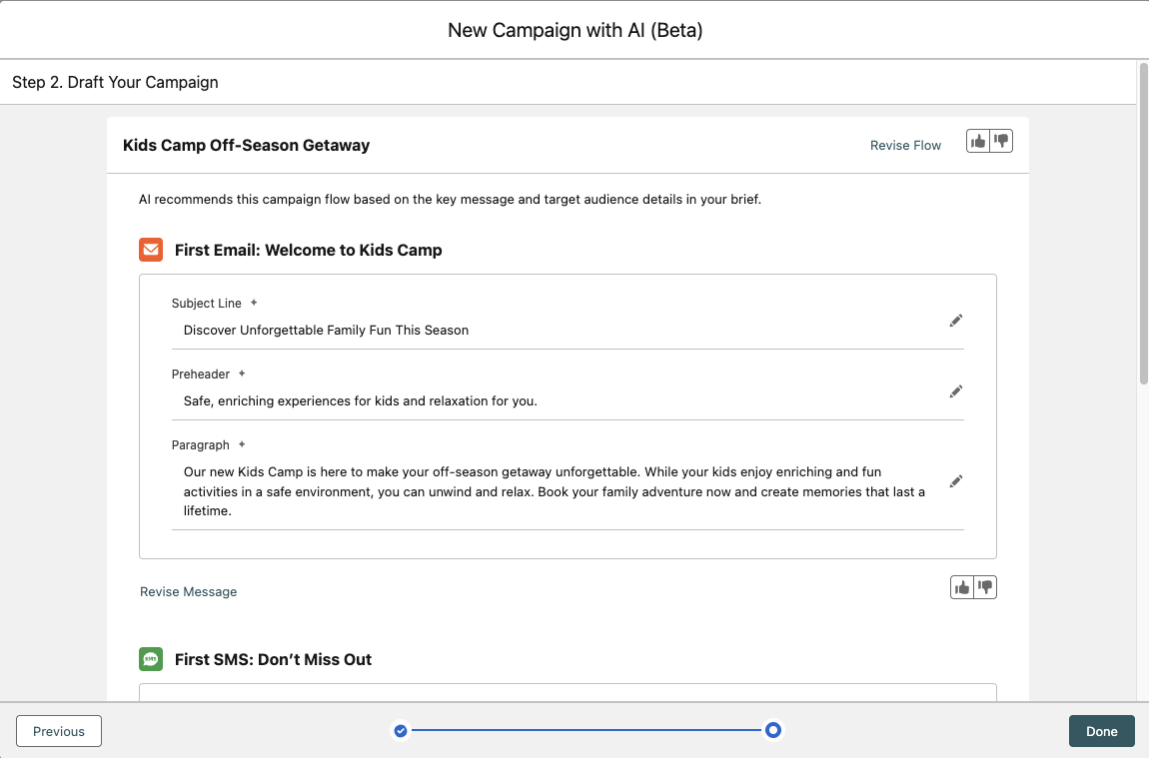This screenshot has width=1149, height=758.
Task: Click the sparkle icon beside Subject Line
Action: coord(254,303)
